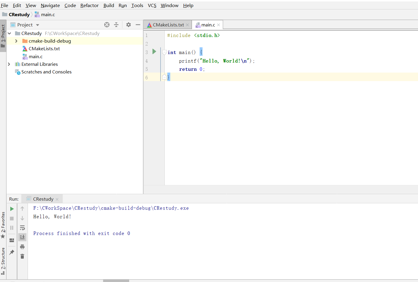Click the Up the stack trace arrow
This screenshot has width=418, height=282.
click(22, 209)
